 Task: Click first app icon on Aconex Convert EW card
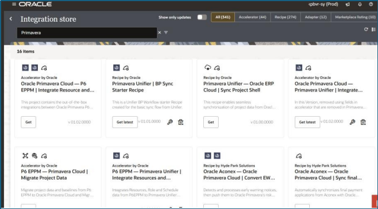click(208, 156)
